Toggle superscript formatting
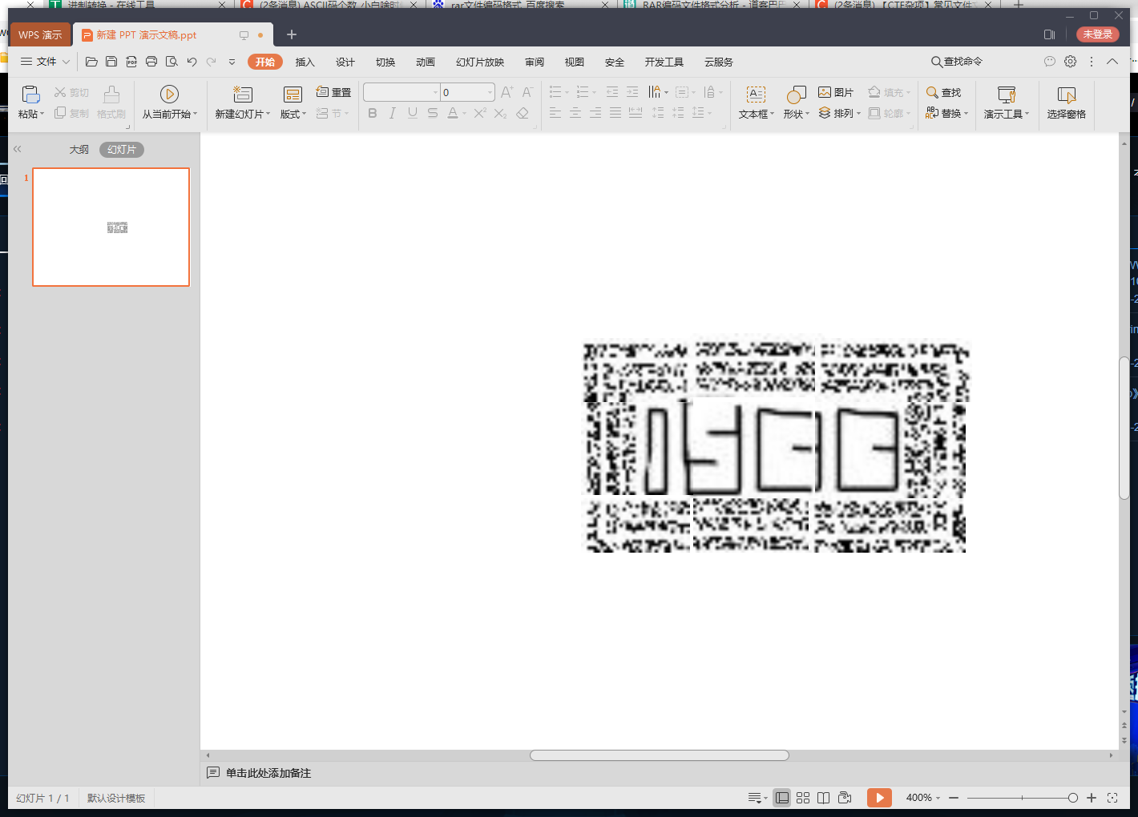 [479, 114]
